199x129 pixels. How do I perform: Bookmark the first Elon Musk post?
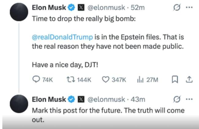pos(175,79)
